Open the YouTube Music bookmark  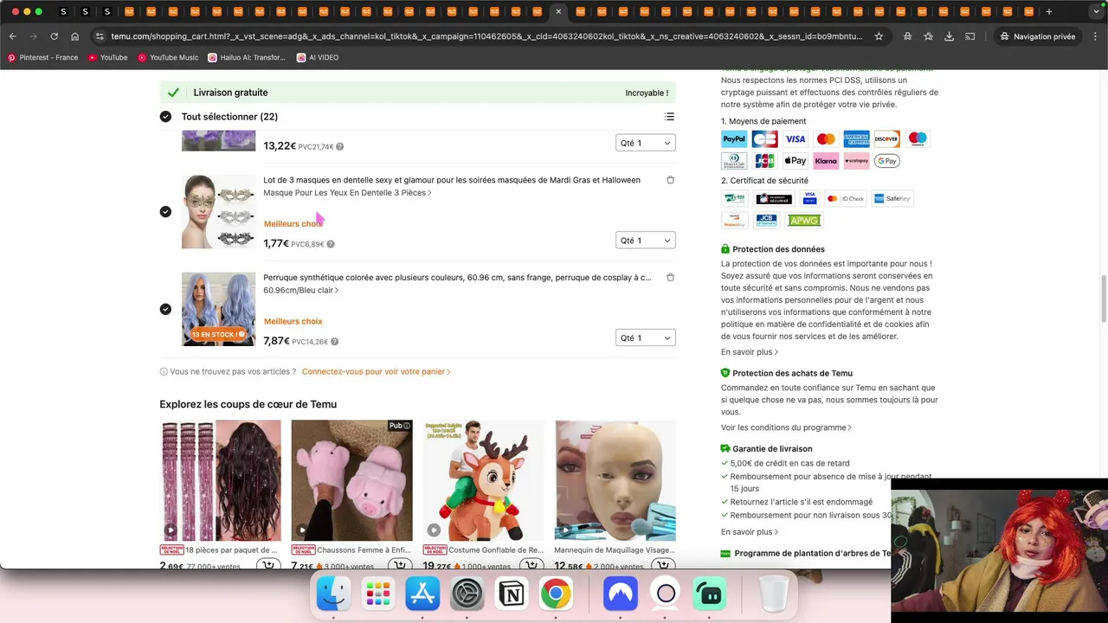[168, 57]
